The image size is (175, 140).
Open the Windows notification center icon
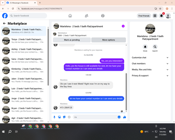[171, 132]
